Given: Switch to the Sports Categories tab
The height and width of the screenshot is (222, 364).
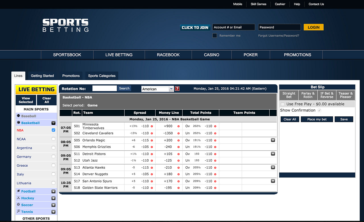Looking at the screenshot, I should (x=102, y=76).
